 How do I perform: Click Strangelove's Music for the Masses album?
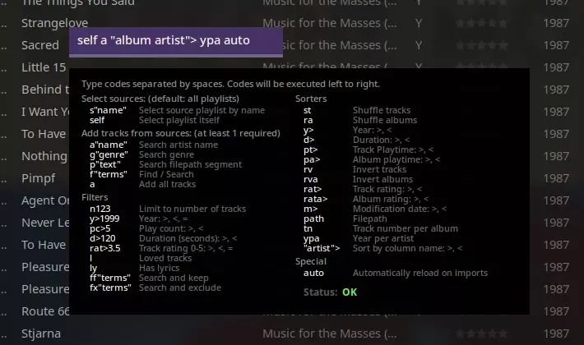pyautogui.click(x=330, y=23)
